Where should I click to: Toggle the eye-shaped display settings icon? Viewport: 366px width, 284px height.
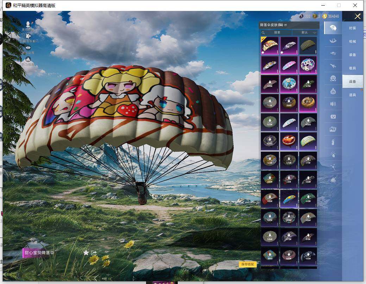point(28,48)
